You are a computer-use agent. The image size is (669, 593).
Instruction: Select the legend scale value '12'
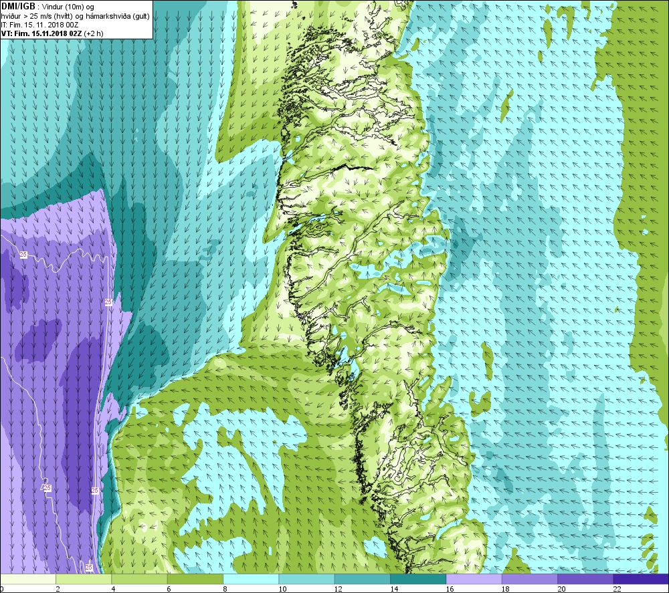click(x=339, y=589)
